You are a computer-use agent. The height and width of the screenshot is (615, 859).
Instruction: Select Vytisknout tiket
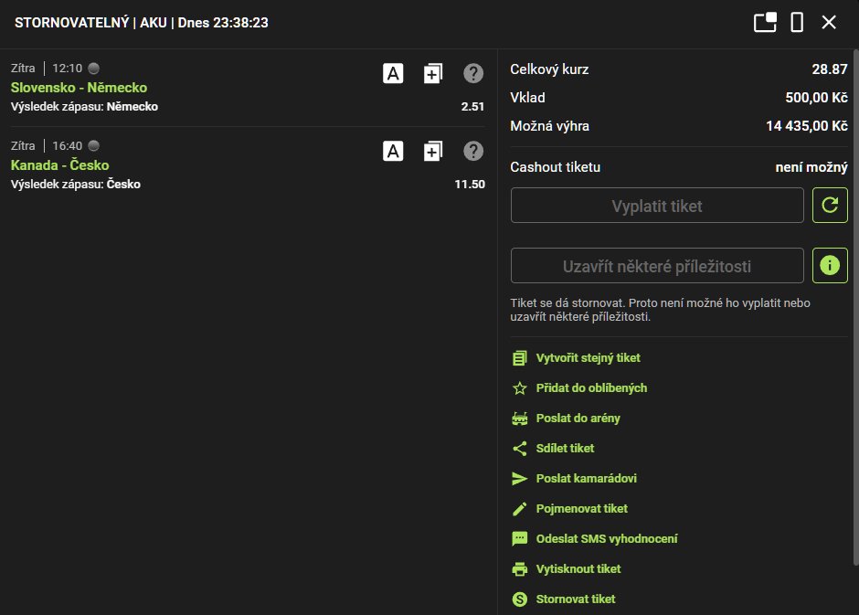point(578,569)
